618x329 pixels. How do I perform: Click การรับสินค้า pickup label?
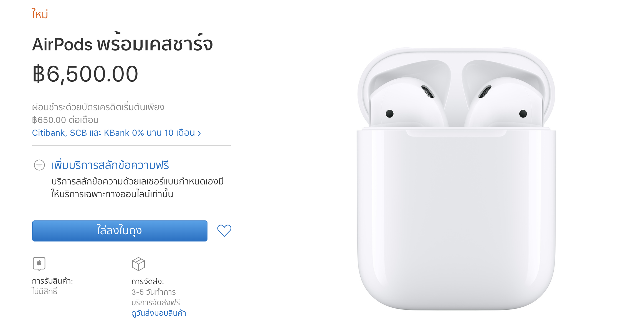click(52, 281)
